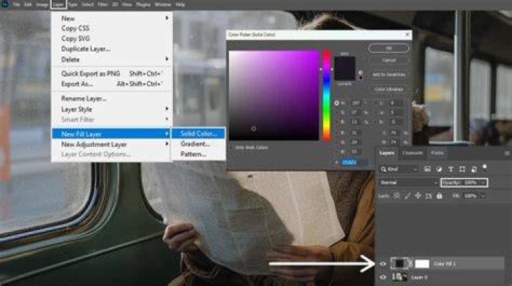This screenshot has width=512, height=286.
Task: Click OK in the Color Picker
Action: [388, 48]
